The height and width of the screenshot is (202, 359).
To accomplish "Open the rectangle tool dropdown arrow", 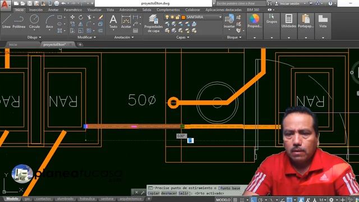I will tap(65, 17).
